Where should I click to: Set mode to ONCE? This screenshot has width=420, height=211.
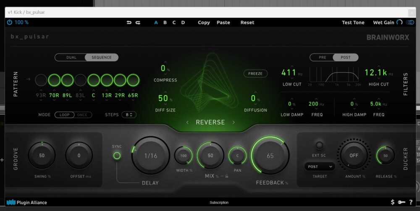click(82, 115)
